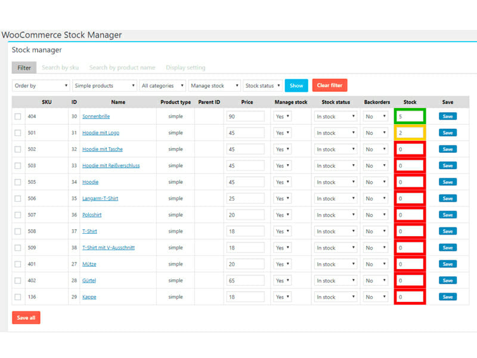The height and width of the screenshot is (358, 477).
Task: Save the Poloshirt row
Action: (448, 215)
